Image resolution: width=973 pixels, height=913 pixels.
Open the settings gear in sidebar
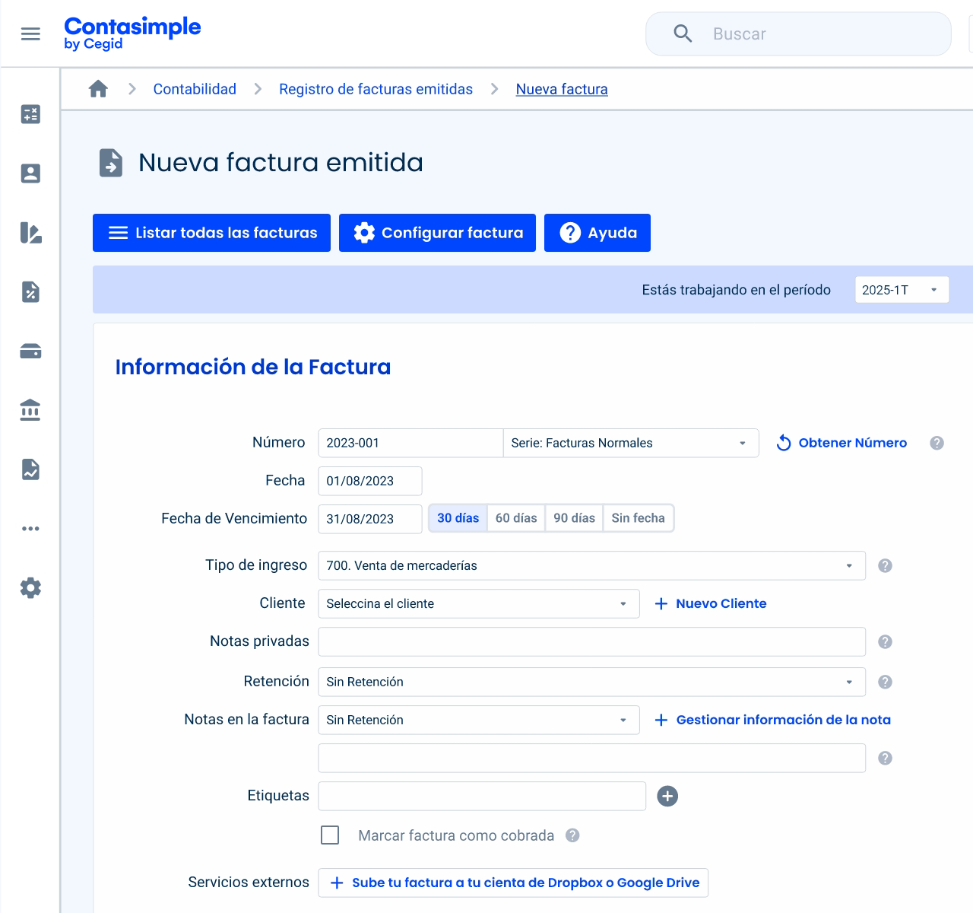[30, 588]
